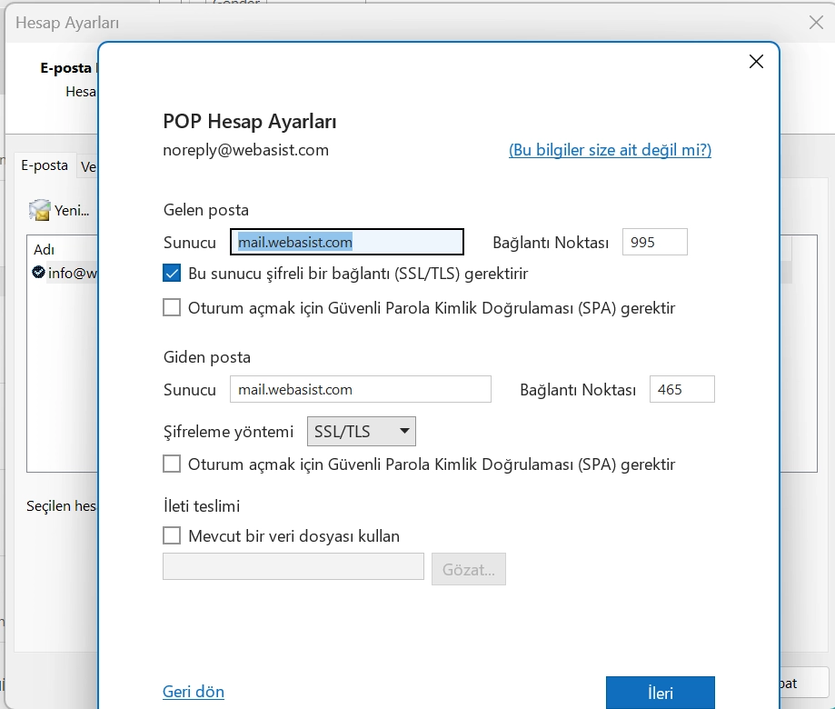Click the POP Hesap Ayarları heading

pyautogui.click(x=249, y=122)
